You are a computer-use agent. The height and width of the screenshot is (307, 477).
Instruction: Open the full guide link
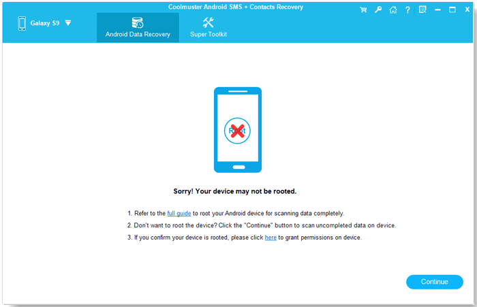coord(179,213)
